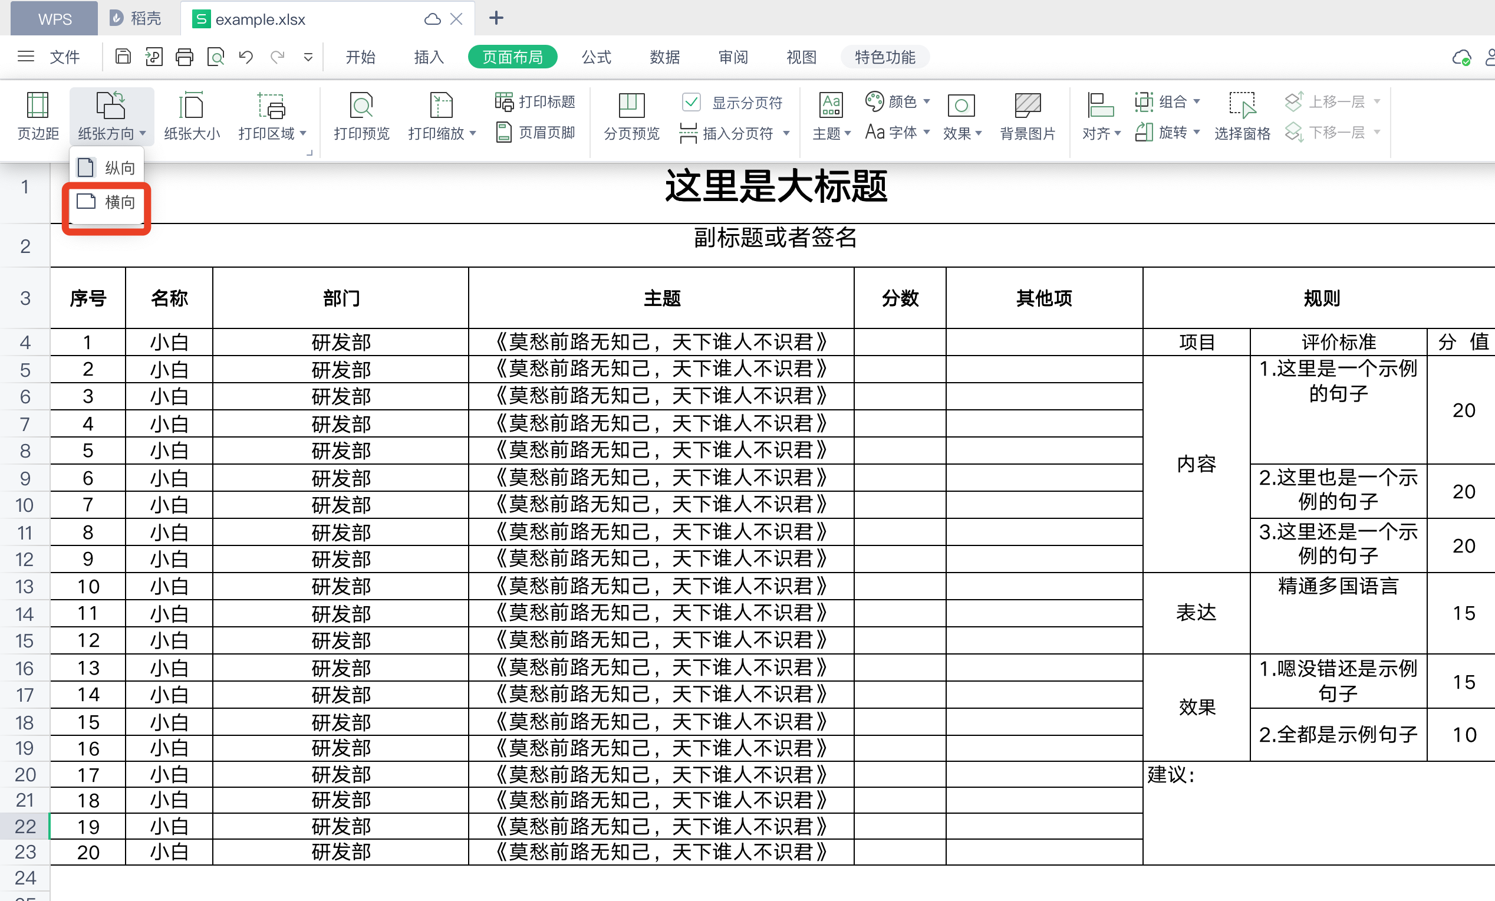The height and width of the screenshot is (901, 1495).
Task: Open Paper Size (纸张大小) tool
Action: coord(191,107)
